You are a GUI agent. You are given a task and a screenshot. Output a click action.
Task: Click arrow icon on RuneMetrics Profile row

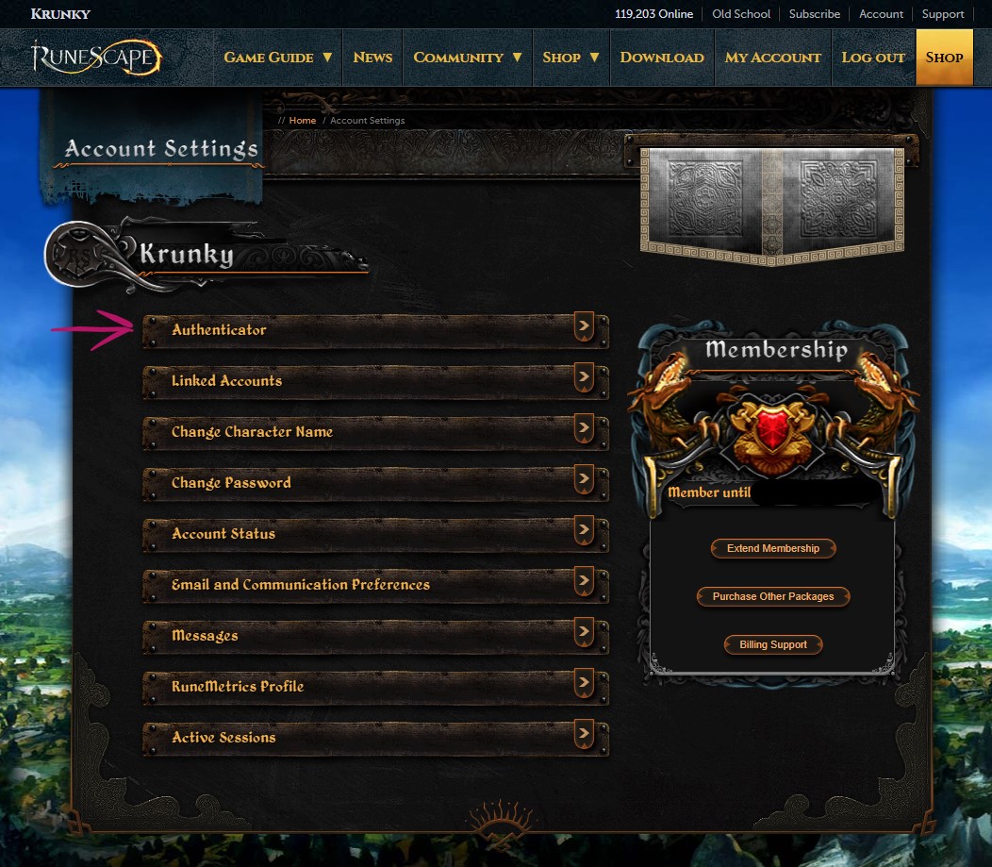(x=584, y=682)
